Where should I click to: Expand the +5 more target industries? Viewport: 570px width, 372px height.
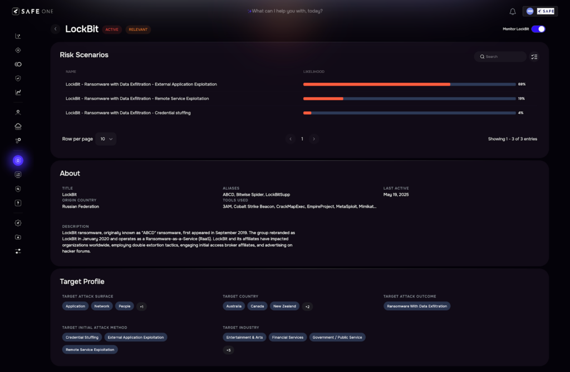pos(228,350)
